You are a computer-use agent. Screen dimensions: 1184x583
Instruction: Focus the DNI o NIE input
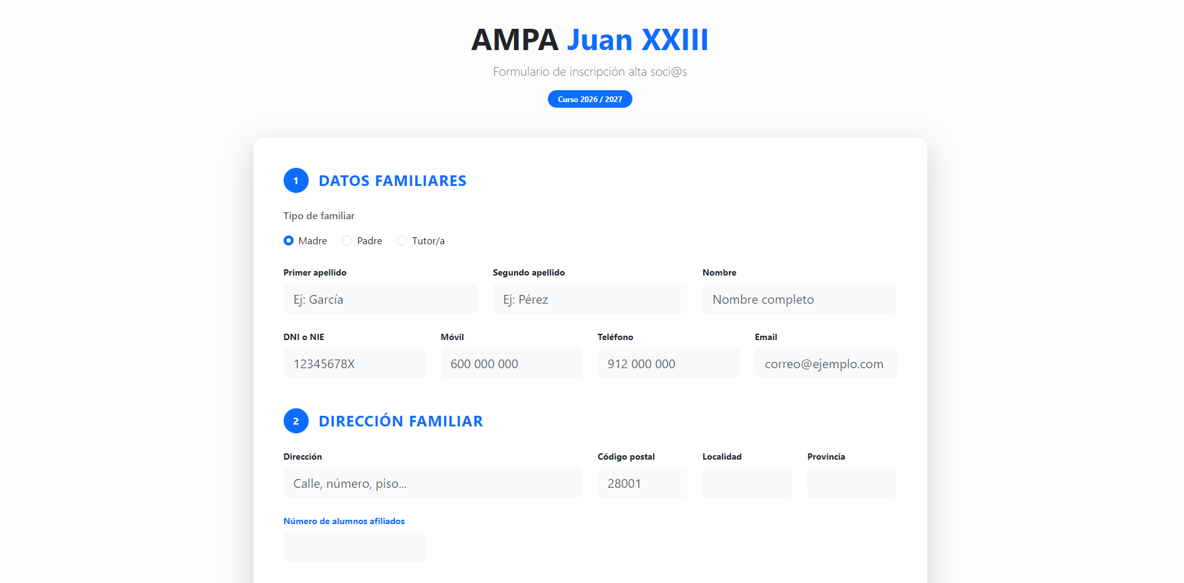(354, 364)
